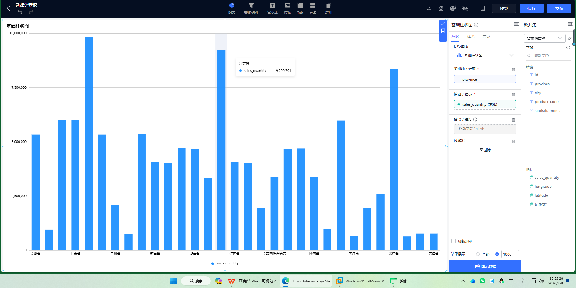Edit the dataset with pencil icon
The width and height of the screenshot is (576, 288).
(570, 38)
